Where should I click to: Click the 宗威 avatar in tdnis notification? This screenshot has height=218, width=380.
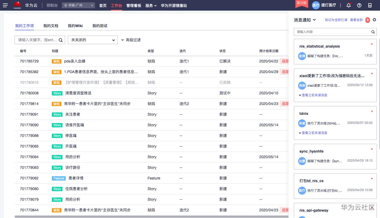click(x=302, y=123)
